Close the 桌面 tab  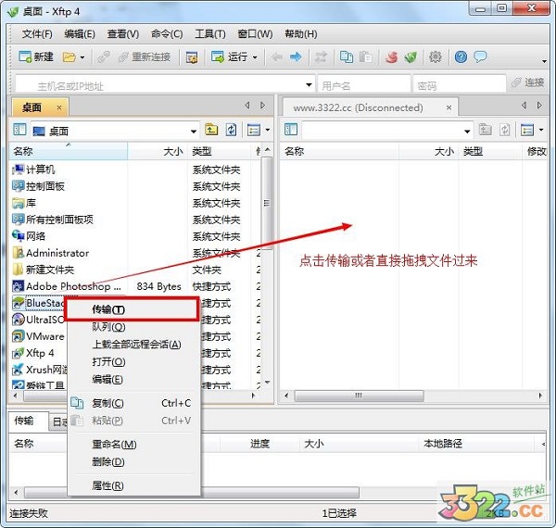coord(59,107)
